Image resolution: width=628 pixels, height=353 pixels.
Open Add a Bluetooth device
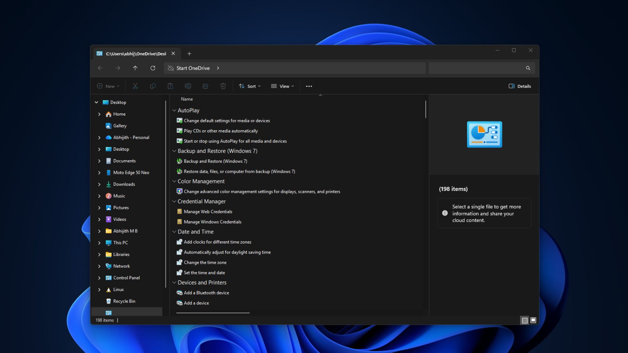(206, 293)
